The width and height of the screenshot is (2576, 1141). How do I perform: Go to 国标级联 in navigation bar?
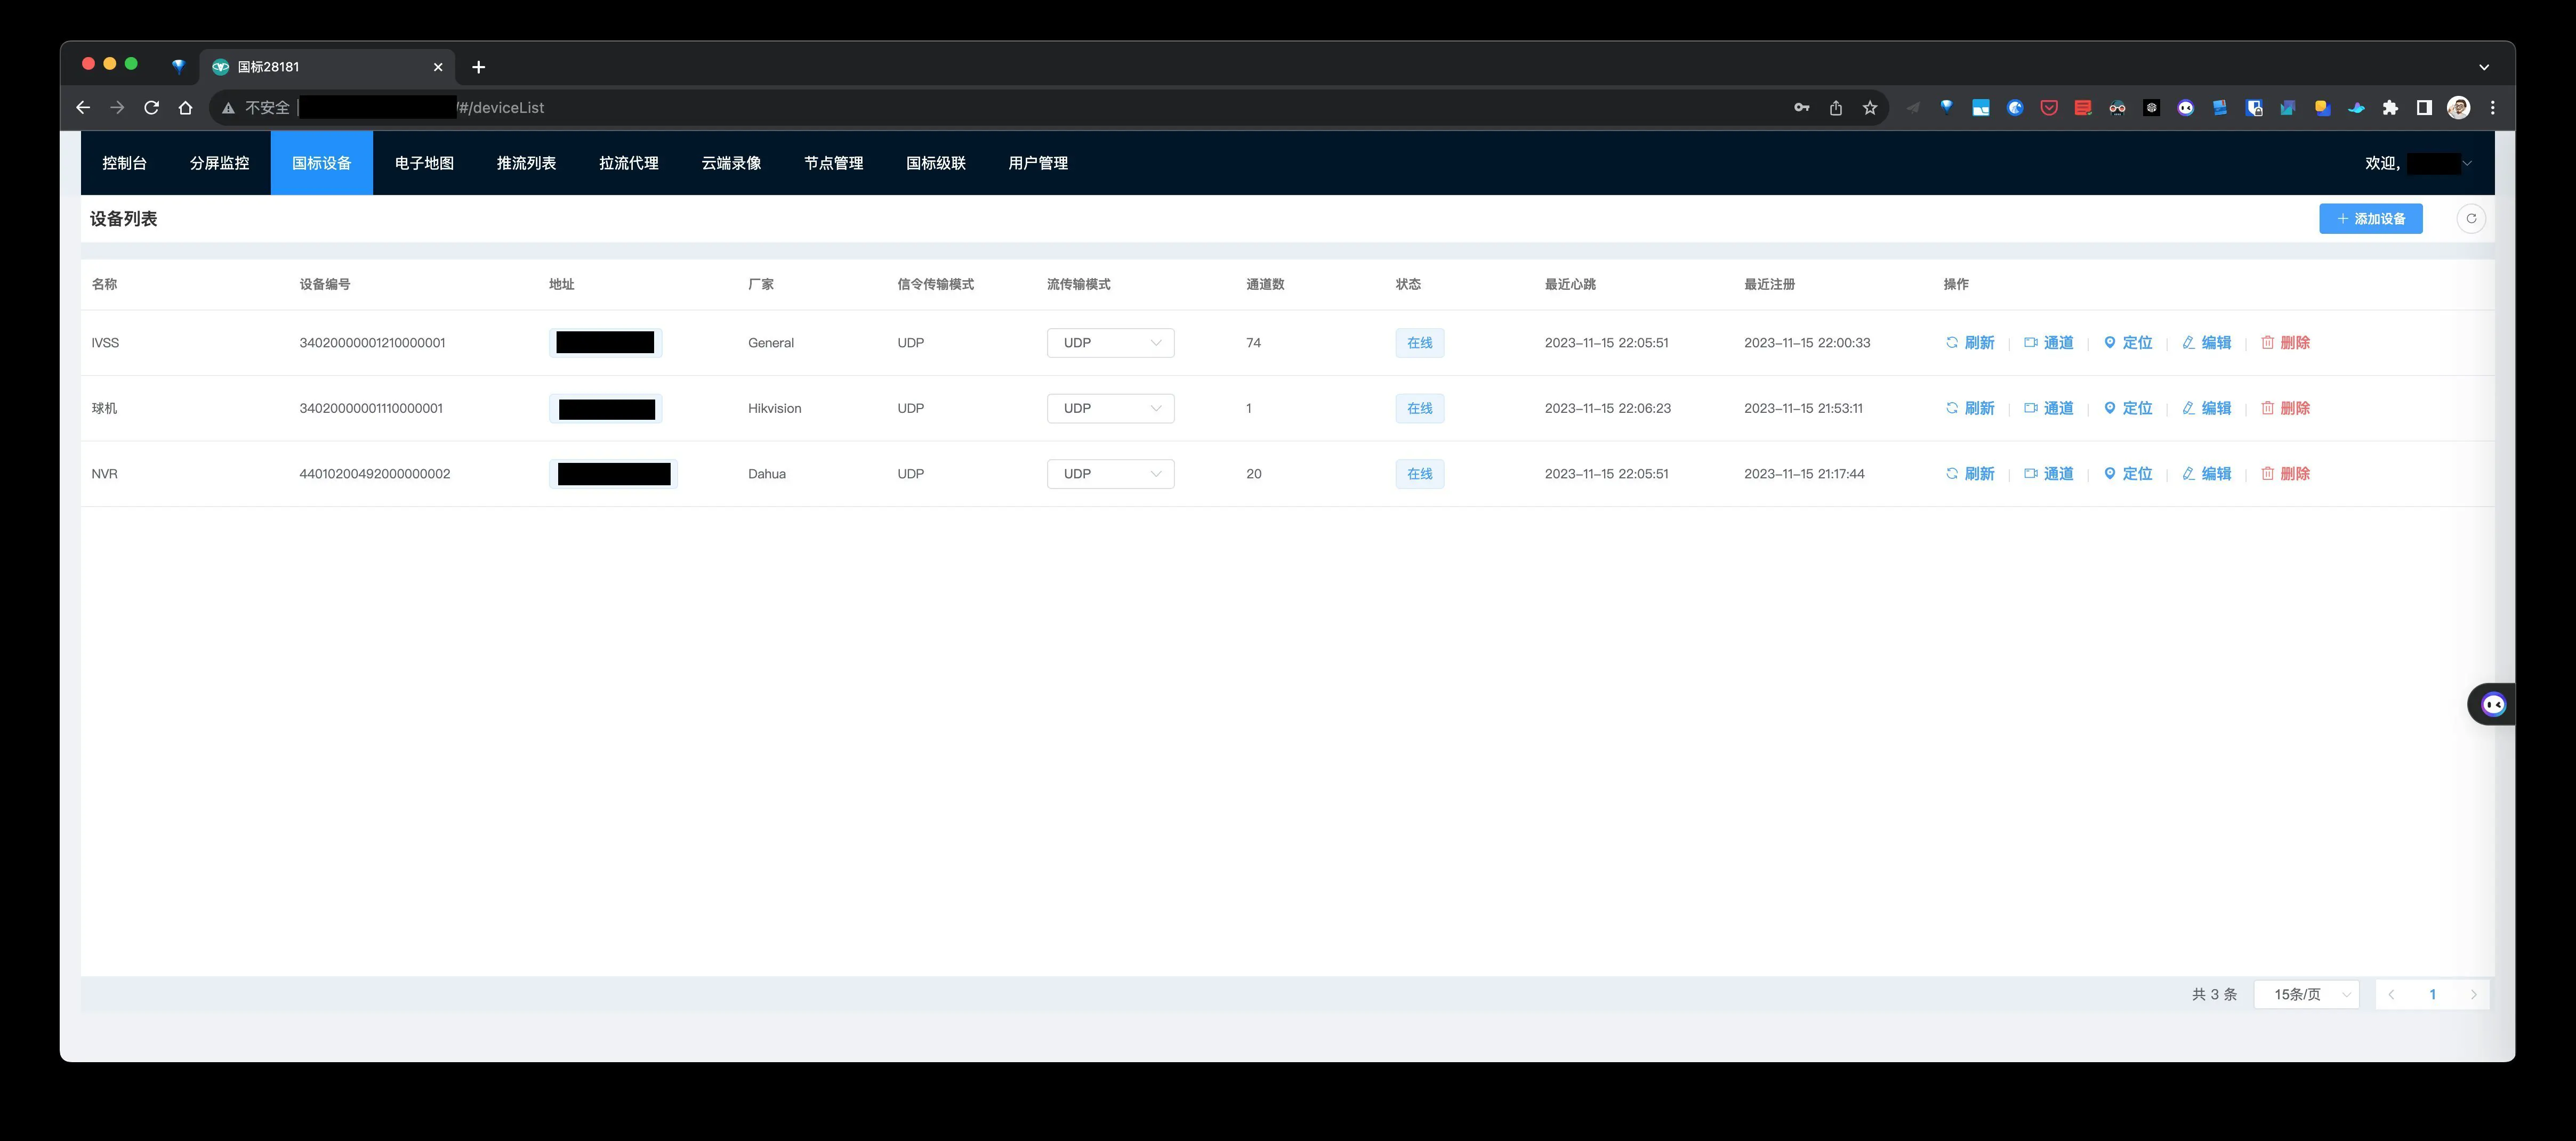tap(936, 163)
